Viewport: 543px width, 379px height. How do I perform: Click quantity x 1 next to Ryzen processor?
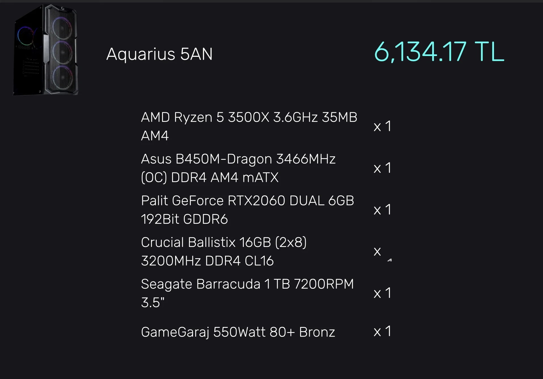pyautogui.click(x=383, y=126)
